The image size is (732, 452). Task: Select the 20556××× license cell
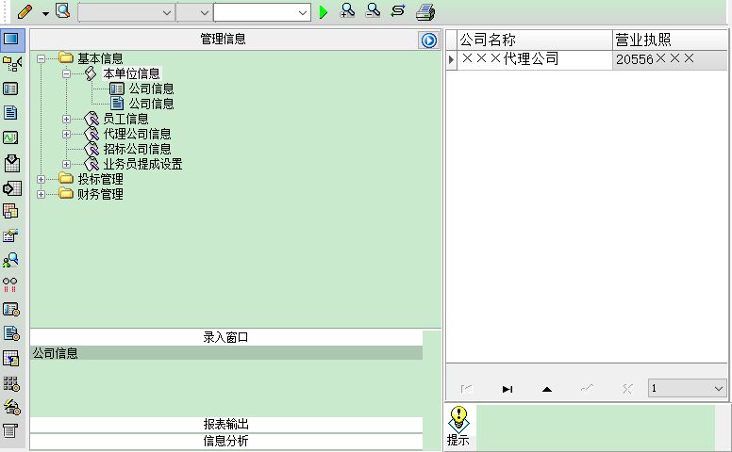(670, 59)
